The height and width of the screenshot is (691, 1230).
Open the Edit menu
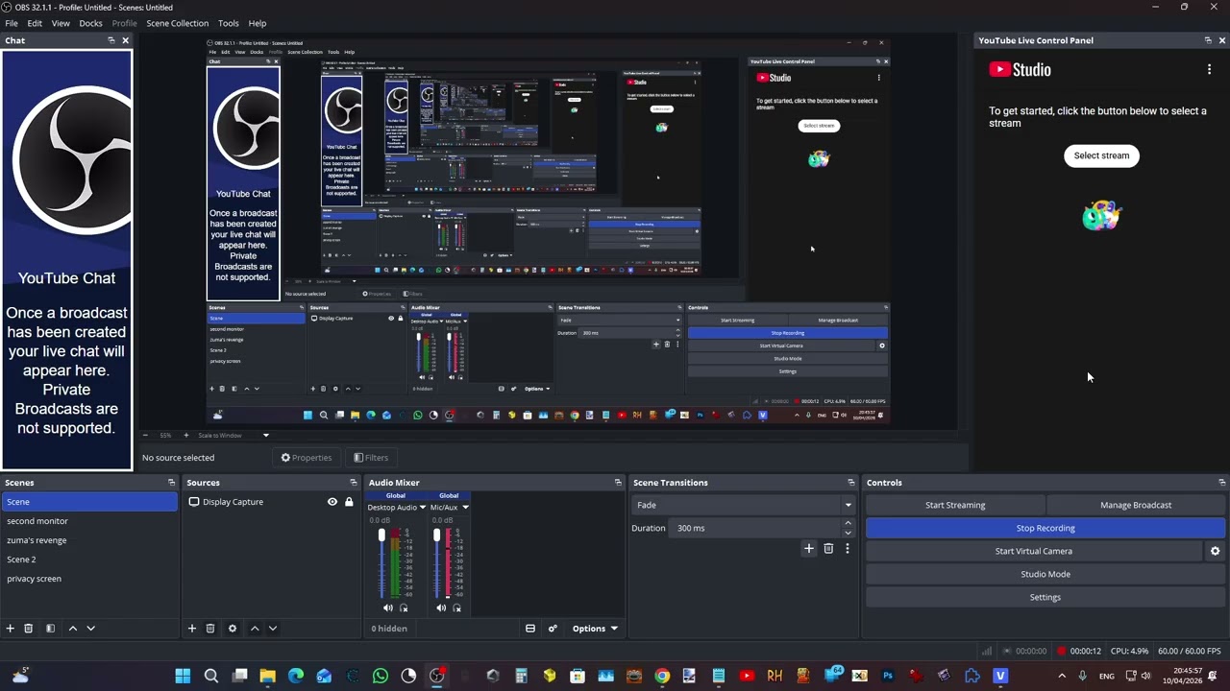click(x=35, y=23)
